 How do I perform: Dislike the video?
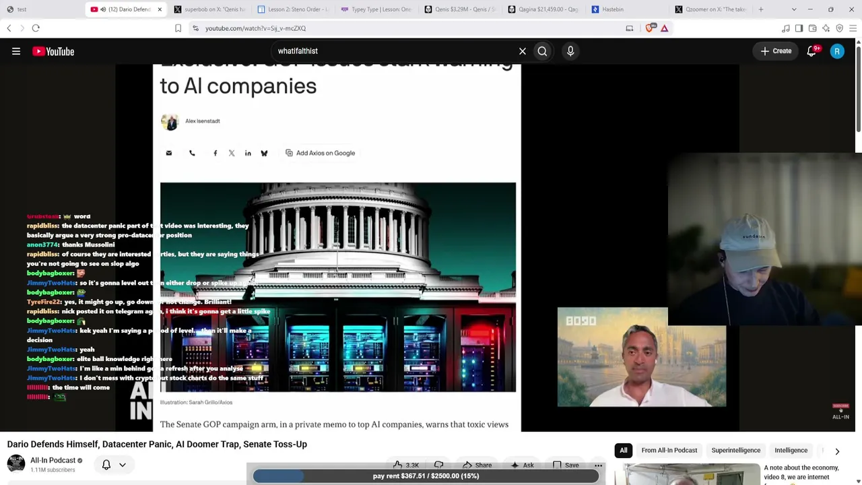(x=439, y=465)
